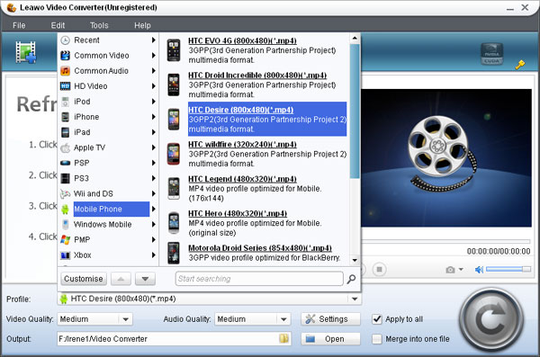The image size is (540, 357).
Task: Click the 00:00:00/00:00:00 time display
Action: 499,251
